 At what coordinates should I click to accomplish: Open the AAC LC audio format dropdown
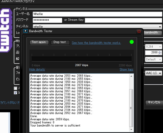click(x=154, y=73)
